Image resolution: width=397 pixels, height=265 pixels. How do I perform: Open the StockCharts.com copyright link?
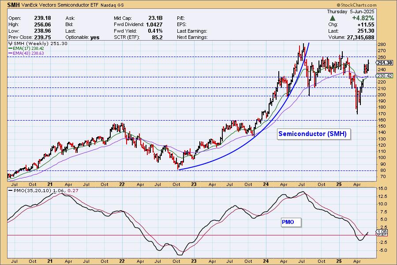coord(356,5)
